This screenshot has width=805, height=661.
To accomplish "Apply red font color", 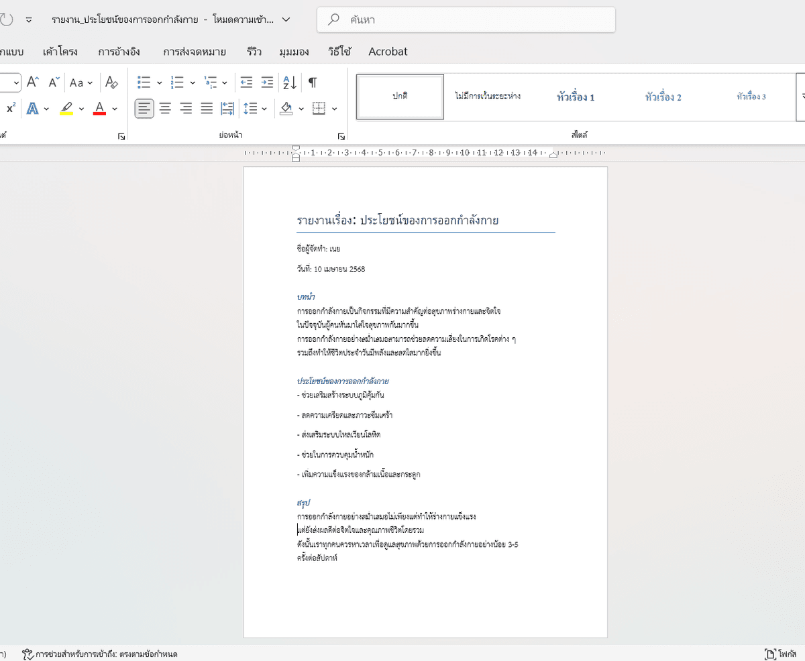I will coord(99,109).
